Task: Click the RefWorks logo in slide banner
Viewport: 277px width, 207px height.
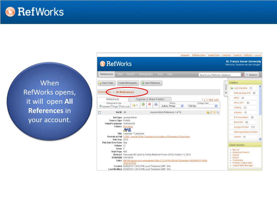Action: 35,12
